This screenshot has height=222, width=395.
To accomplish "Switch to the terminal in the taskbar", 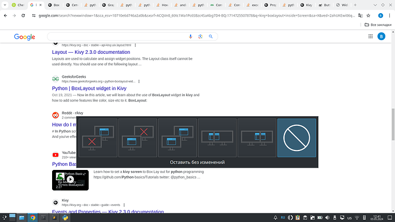I will [x=44, y=218].
